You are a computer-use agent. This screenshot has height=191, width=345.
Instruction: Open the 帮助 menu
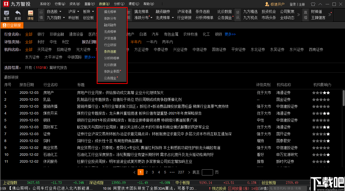click(x=149, y=4)
